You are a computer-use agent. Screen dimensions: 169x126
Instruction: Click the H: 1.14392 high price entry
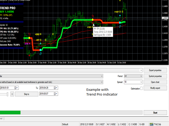pos(111,124)
